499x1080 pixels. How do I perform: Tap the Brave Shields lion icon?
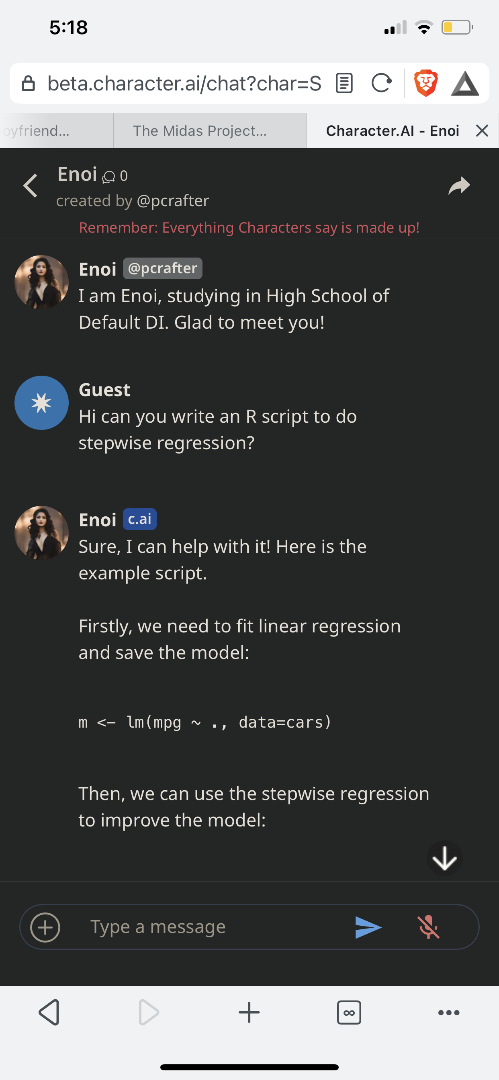425,83
